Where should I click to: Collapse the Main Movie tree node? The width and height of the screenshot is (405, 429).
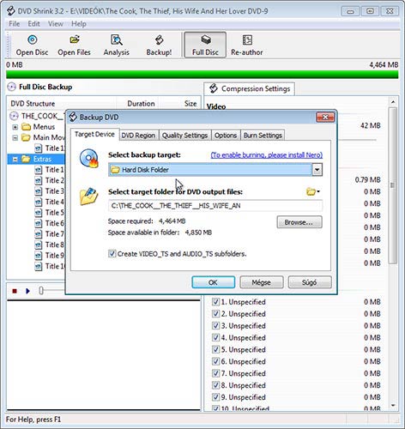(15, 138)
